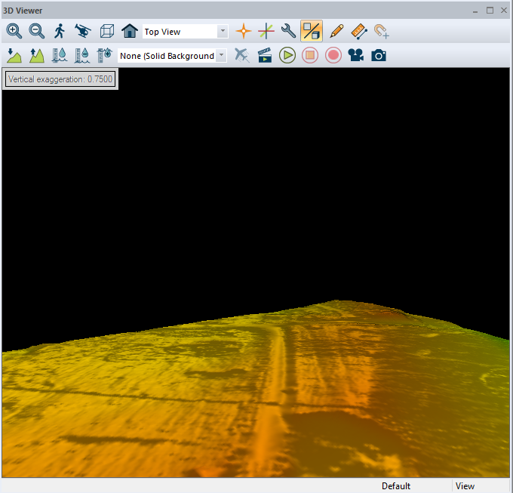This screenshot has width=513, height=493.
Task: Click the clapperboard fly-through icon
Action: (265, 55)
